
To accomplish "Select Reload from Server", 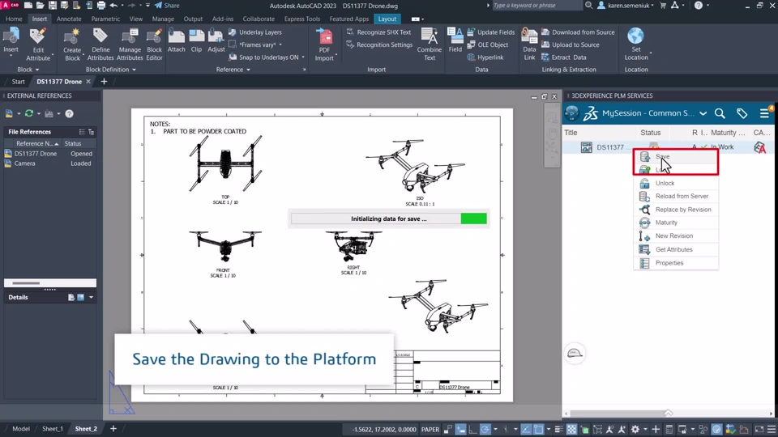I will (676, 196).
